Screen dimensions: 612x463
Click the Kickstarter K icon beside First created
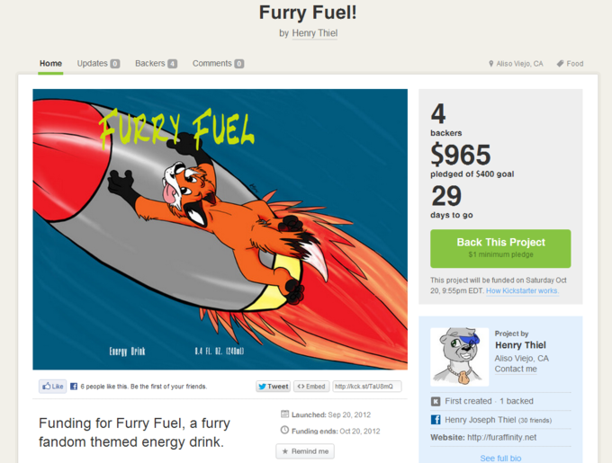coord(436,402)
